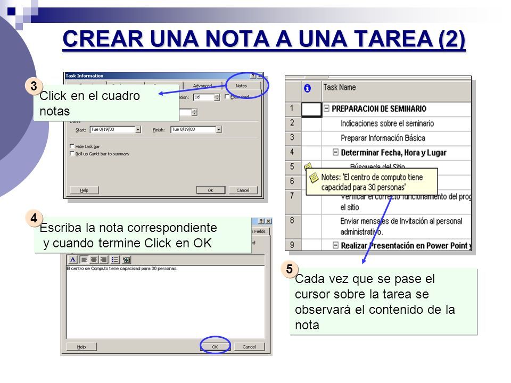Image resolution: width=511 pixels, height=383 pixels.
Task: Collapse Determinar Fecha, Hora y Lugar group
Action: click(x=335, y=152)
